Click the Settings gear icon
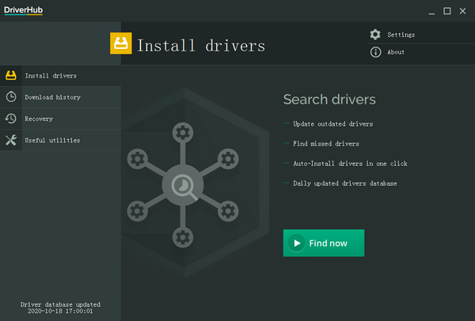475x321 pixels. click(375, 35)
